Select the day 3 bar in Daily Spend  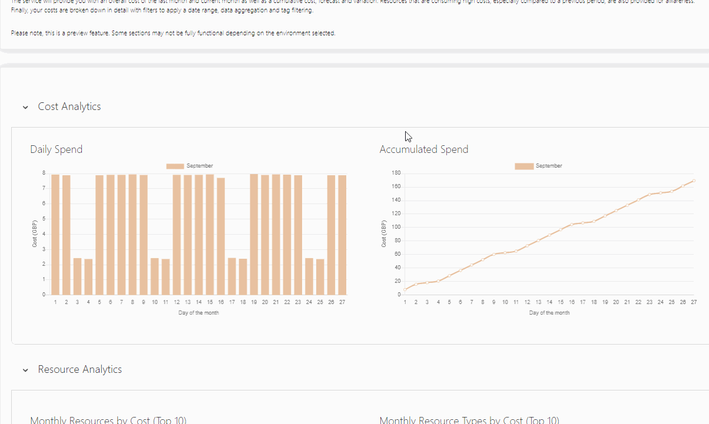click(x=77, y=276)
